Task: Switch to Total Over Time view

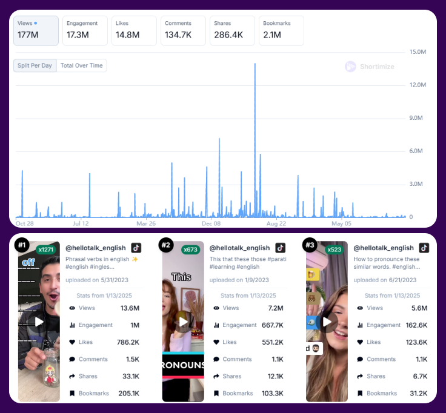Action: coord(81,65)
